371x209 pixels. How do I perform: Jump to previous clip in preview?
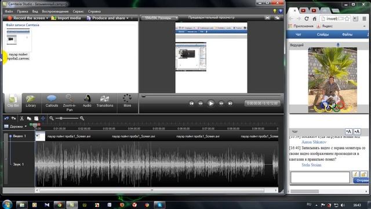(192, 103)
